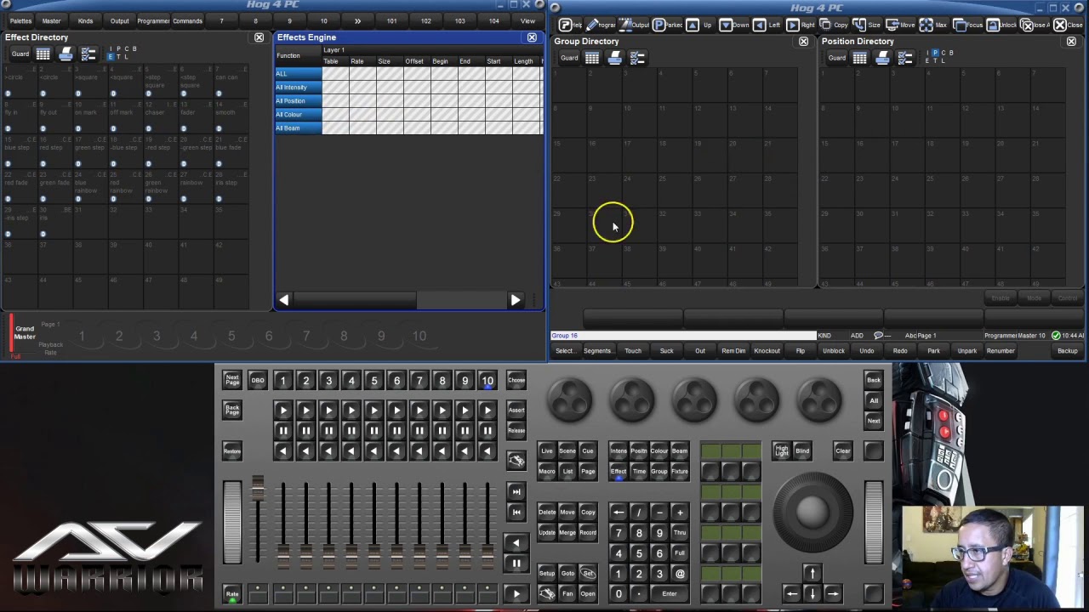
Task: Switch Position Directory to spreadsheet view
Action: pos(860,58)
